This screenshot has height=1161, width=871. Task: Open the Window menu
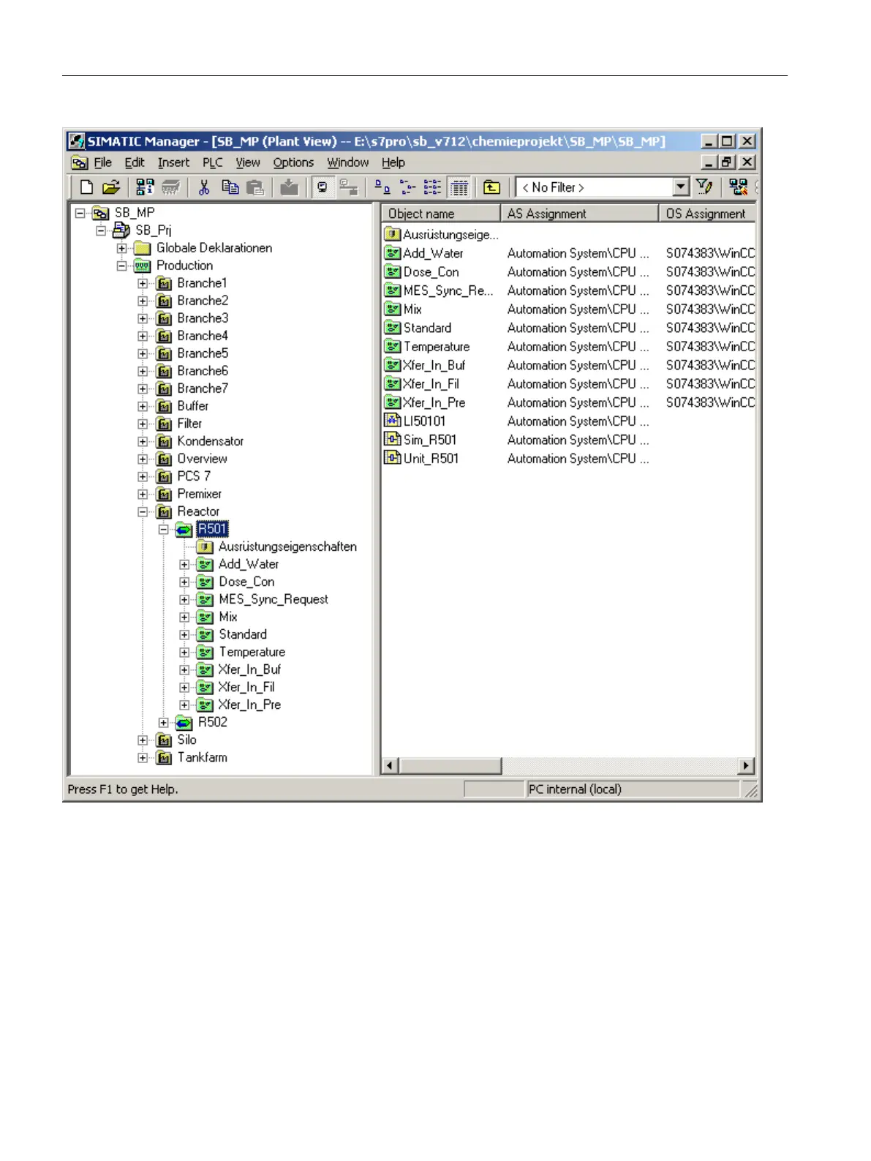coord(348,162)
